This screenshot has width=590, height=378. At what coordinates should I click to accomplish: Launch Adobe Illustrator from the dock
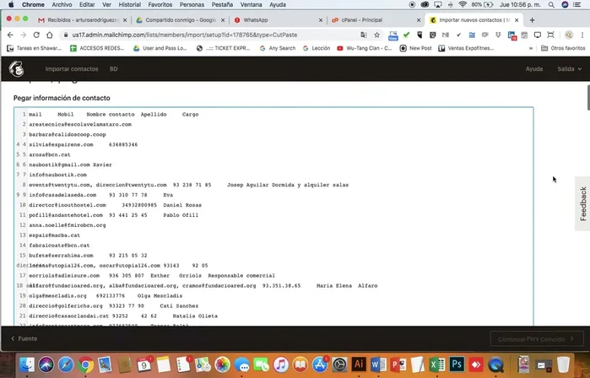(359, 364)
